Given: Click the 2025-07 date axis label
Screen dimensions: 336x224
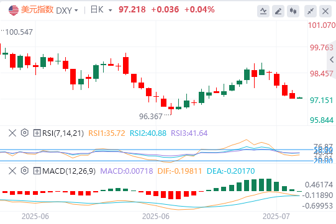Looking at the screenshot, I should click(x=276, y=217).
